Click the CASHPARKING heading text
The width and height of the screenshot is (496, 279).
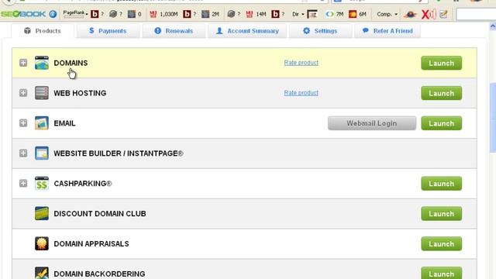coord(83,184)
